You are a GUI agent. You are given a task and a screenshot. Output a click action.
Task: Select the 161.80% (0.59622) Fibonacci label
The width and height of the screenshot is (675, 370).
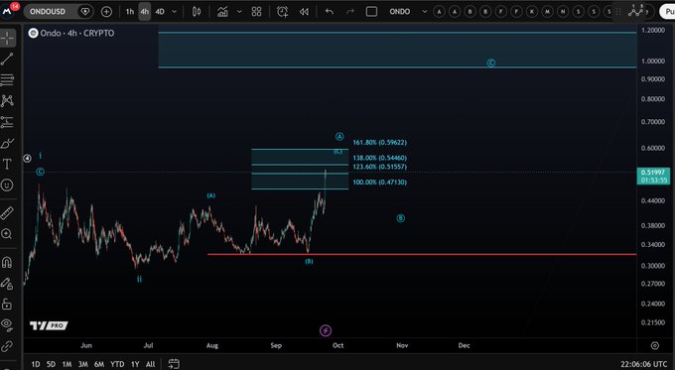tap(379, 143)
